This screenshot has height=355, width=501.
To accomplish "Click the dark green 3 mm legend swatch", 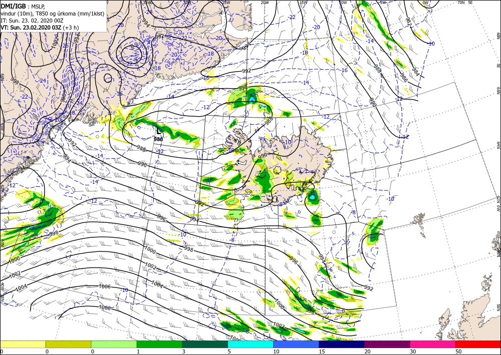I will pyautogui.click(x=205, y=344).
